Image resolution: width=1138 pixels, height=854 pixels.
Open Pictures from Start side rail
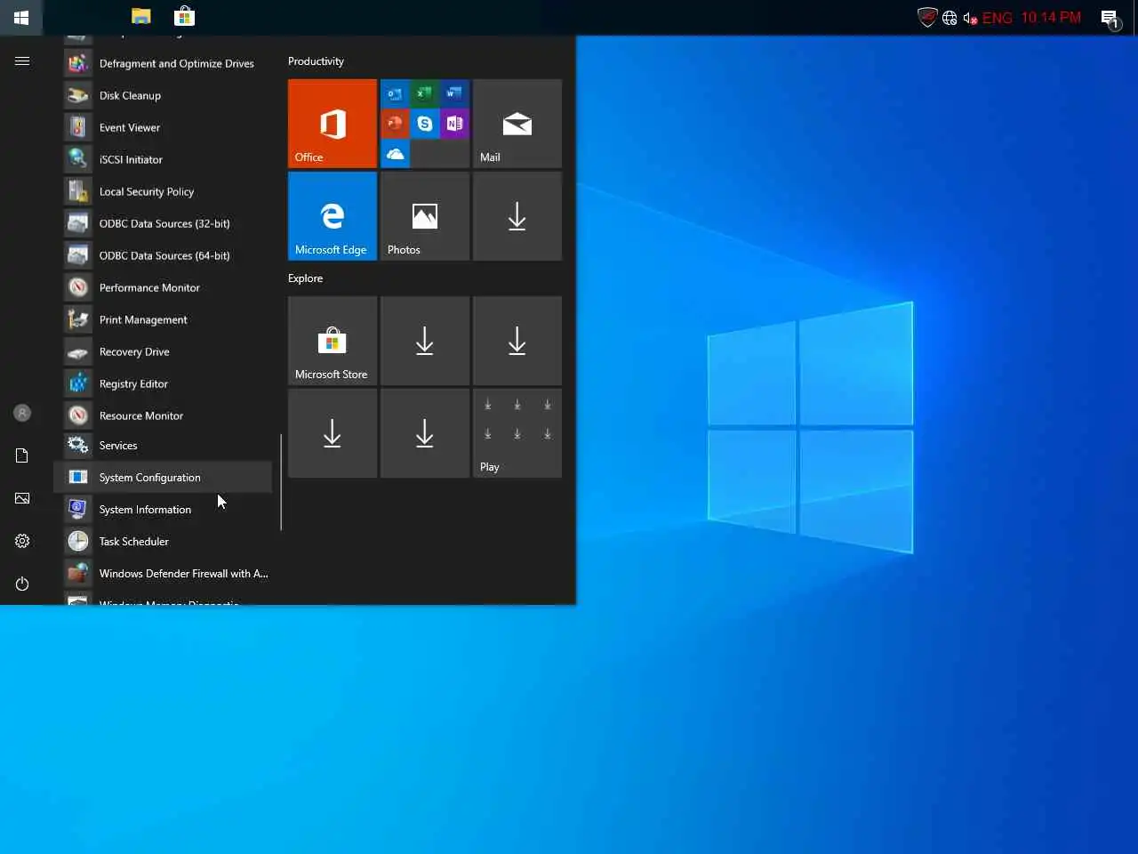[x=22, y=498]
